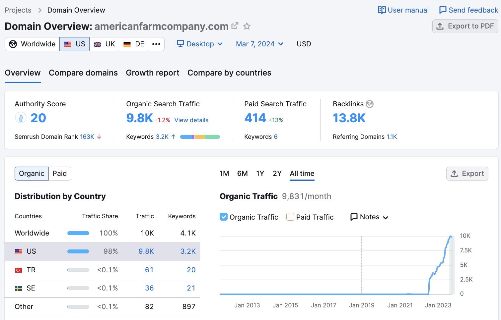Star the domain as favorite
Screen dimensions: 501x320
pos(247,26)
